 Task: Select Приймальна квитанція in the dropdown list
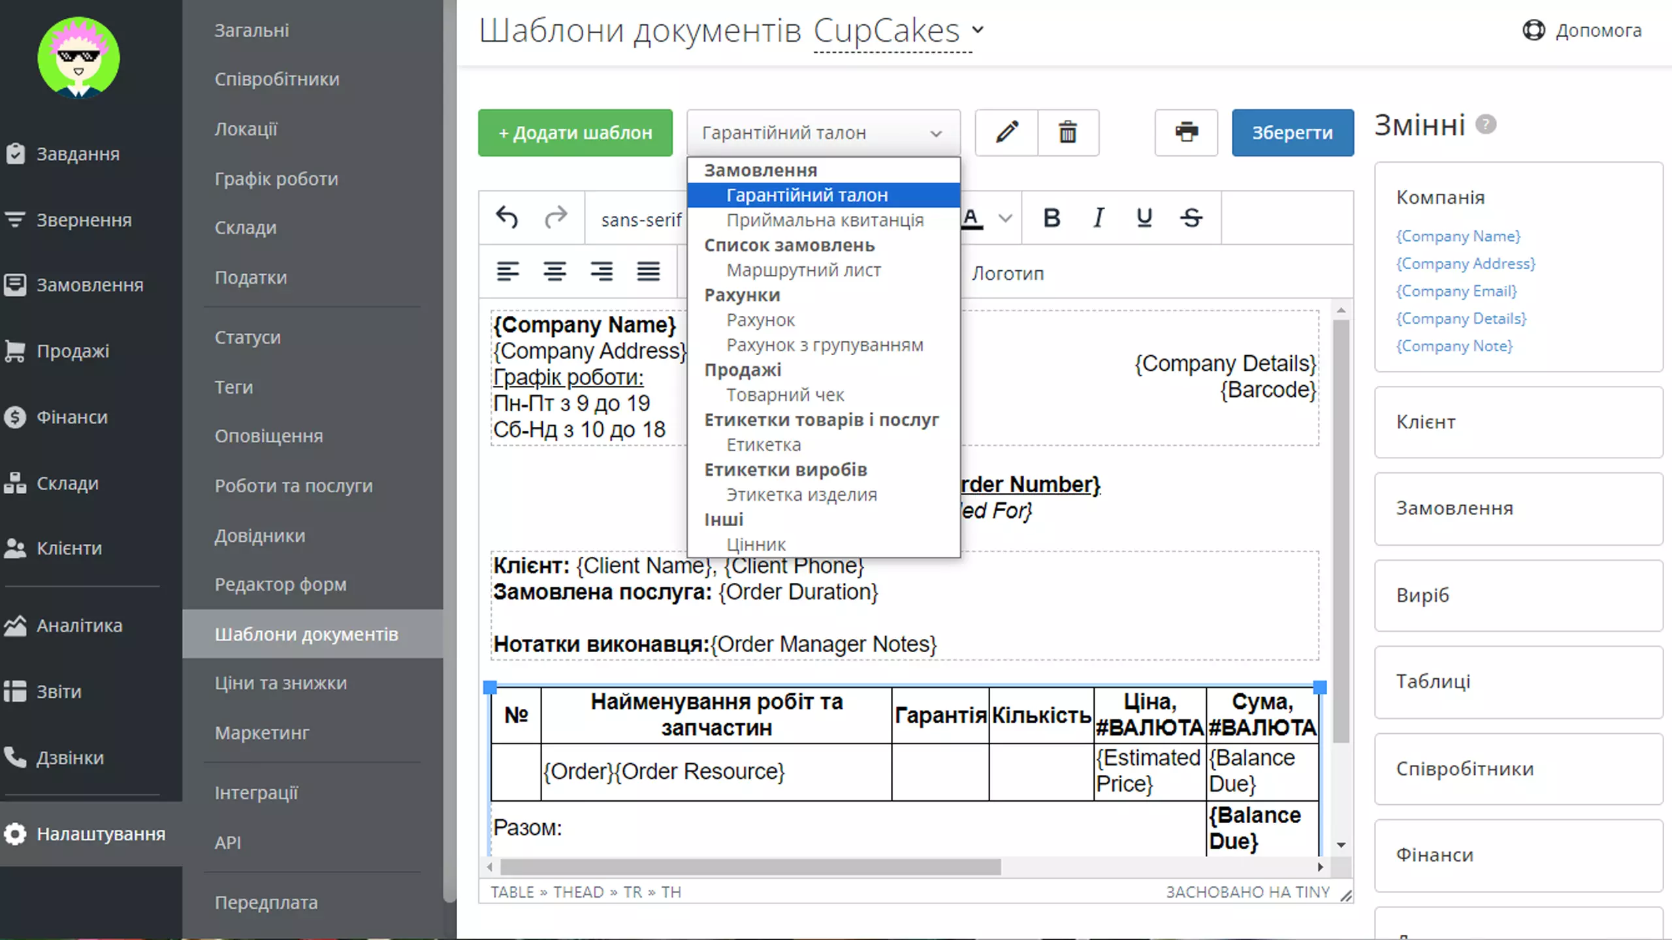[x=824, y=220]
